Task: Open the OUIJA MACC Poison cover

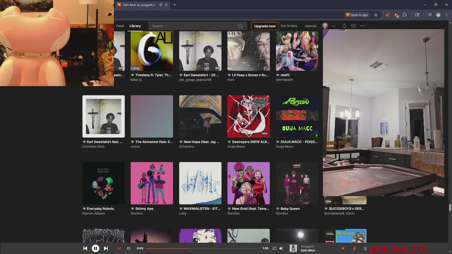Action: coord(297,116)
